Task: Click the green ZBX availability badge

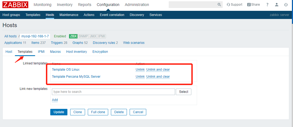Action: (x=73, y=36)
